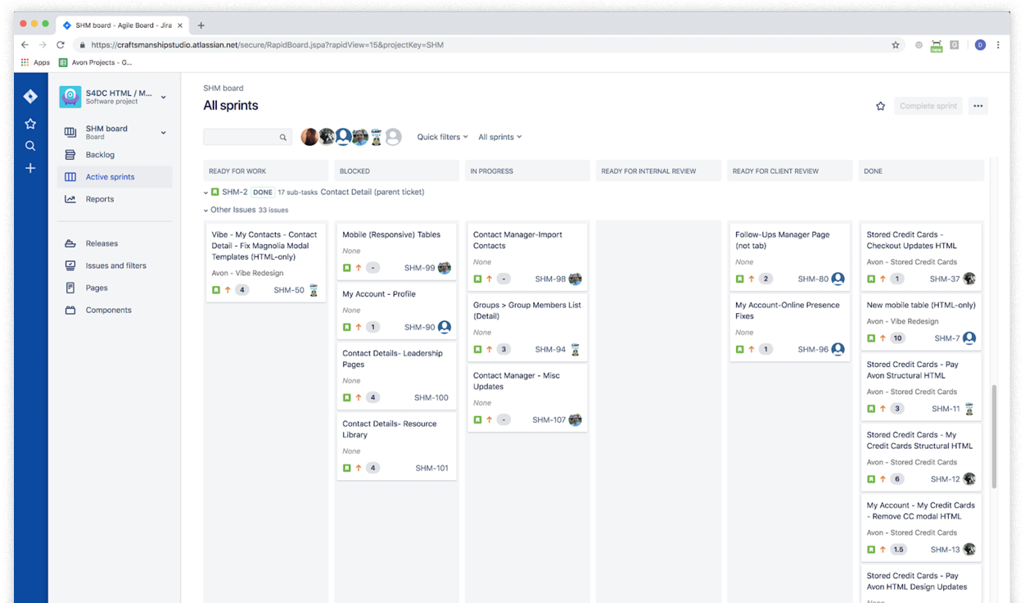Open the Chrome three-dot menu
Viewport: 1025px width, 603px height.
(999, 45)
